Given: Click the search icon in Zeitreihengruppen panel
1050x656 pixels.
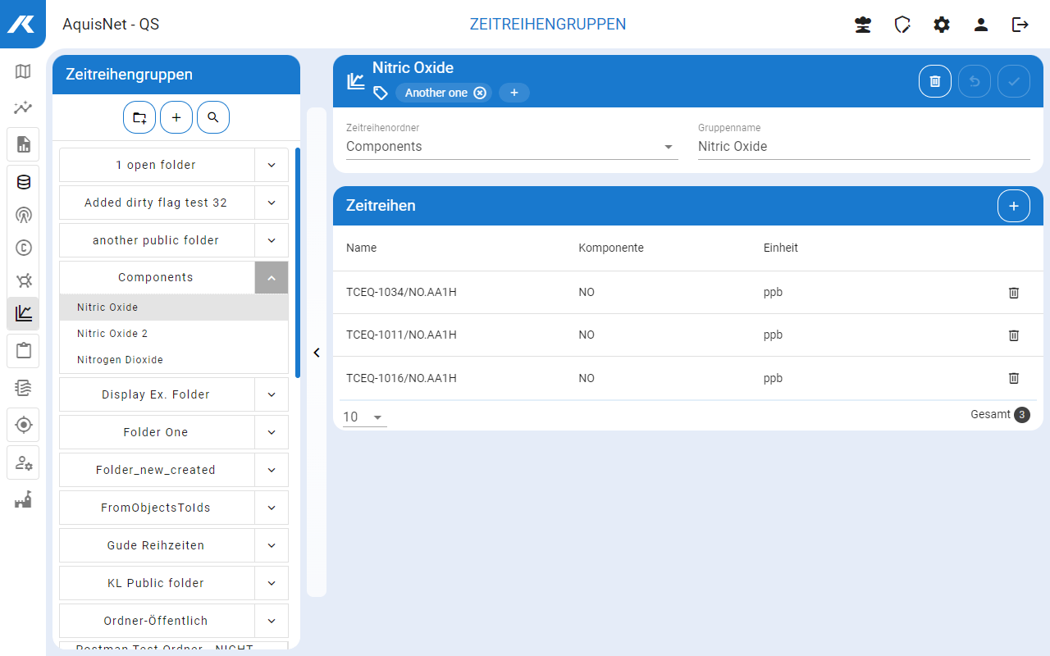Looking at the screenshot, I should (213, 118).
